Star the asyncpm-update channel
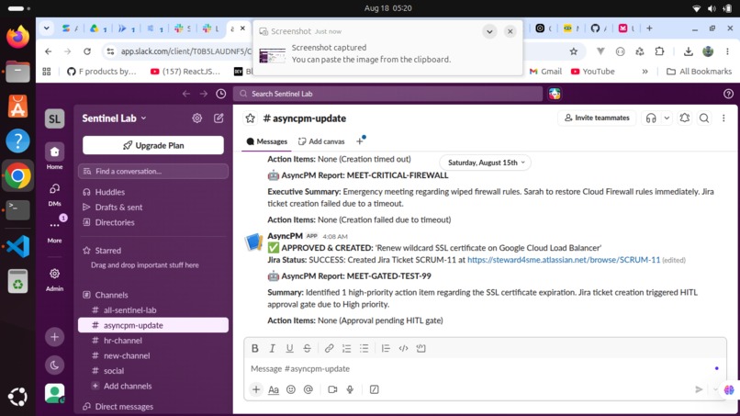 pyautogui.click(x=250, y=118)
